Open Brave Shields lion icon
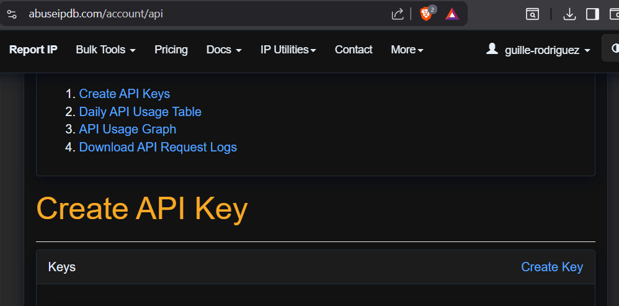This screenshot has height=306, width=619. 426,13
